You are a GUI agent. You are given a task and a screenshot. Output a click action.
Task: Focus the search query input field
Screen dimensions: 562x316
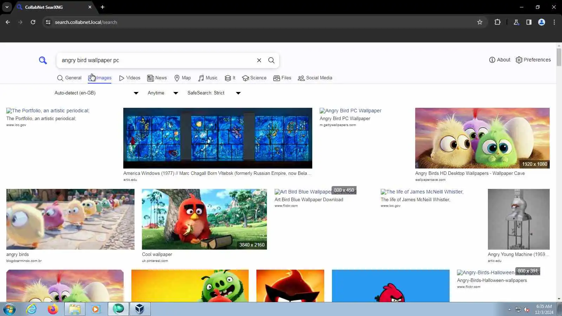pyautogui.click(x=156, y=60)
